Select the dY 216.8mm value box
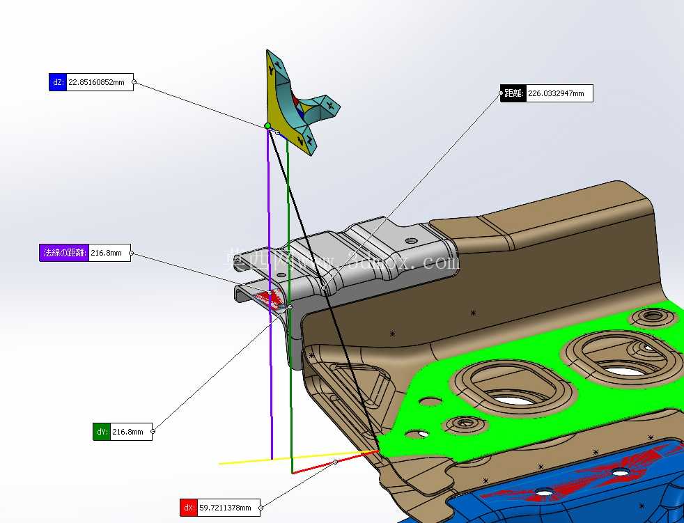The height and width of the screenshot is (523, 684). pos(132,432)
